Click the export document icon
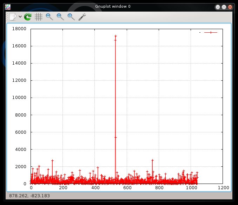Image resolution: width=238 pixels, height=205 pixels. point(13,16)
